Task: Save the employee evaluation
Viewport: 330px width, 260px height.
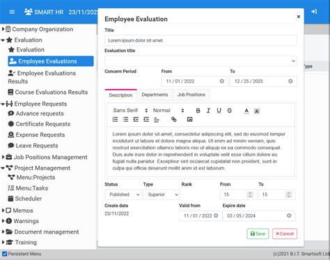Action: 258,234
